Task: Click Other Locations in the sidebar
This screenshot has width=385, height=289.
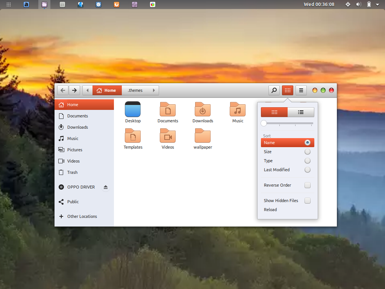Action: pyautogui.click(x=84, y=216)
